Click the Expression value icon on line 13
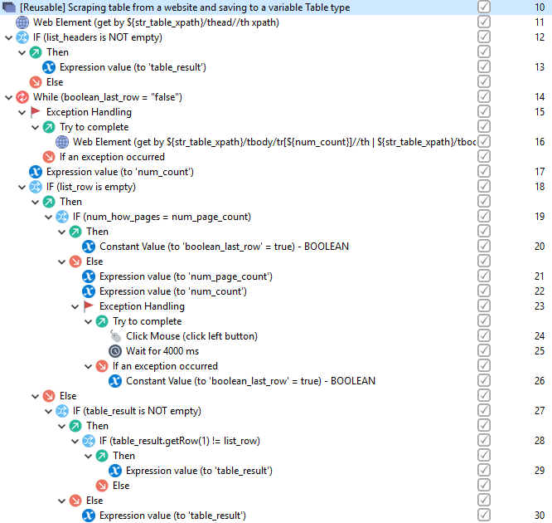The image size is (552, 523). click(x=49, y=67)
